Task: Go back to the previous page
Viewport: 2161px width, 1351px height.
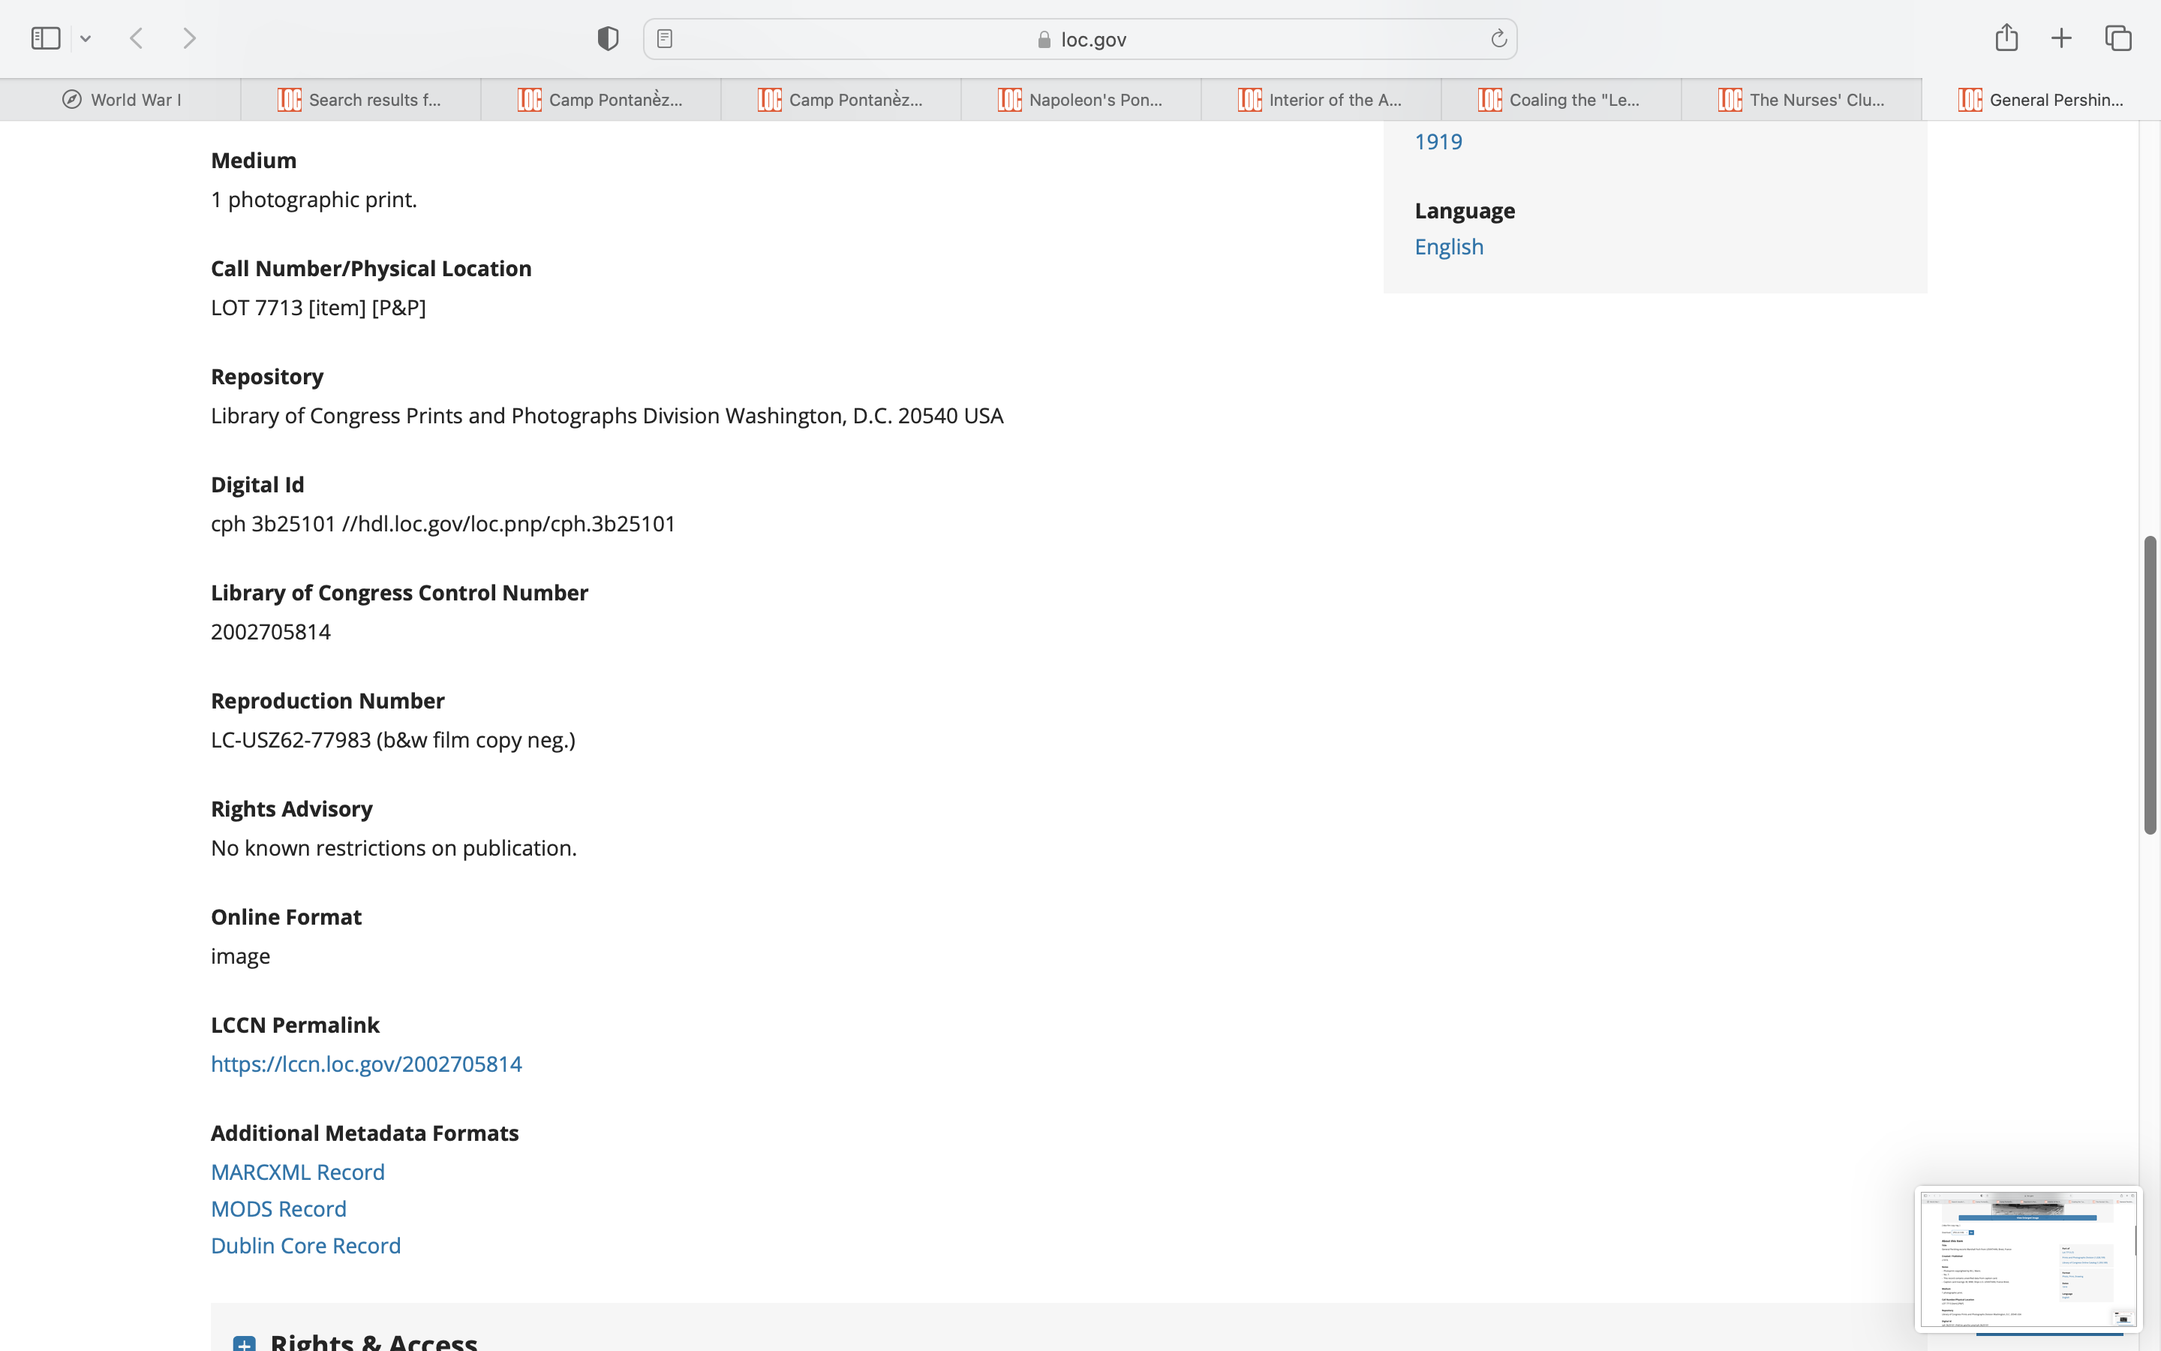Action: click(x=137, y=38)
